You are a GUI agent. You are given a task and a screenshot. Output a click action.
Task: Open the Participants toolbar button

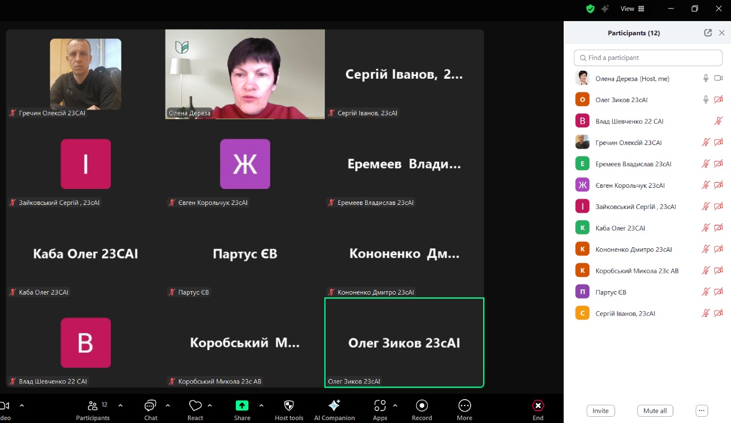click(93, 410)
